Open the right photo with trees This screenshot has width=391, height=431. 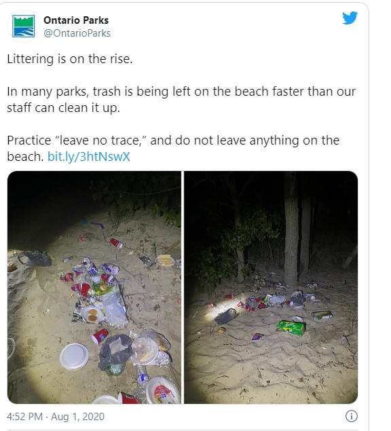[271, 287]
